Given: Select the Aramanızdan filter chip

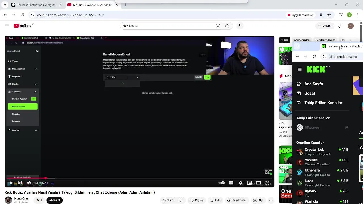Looking at the screenshot, I should point(302,40).
